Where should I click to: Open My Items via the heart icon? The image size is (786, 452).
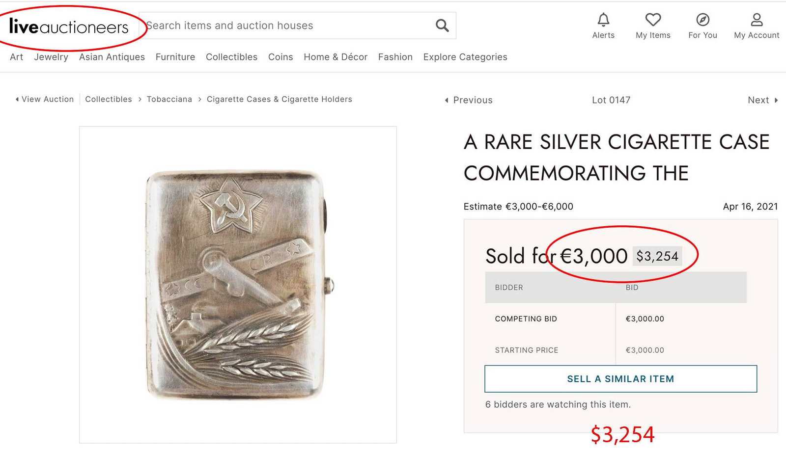pyautogui.click(x=652, y=25)
